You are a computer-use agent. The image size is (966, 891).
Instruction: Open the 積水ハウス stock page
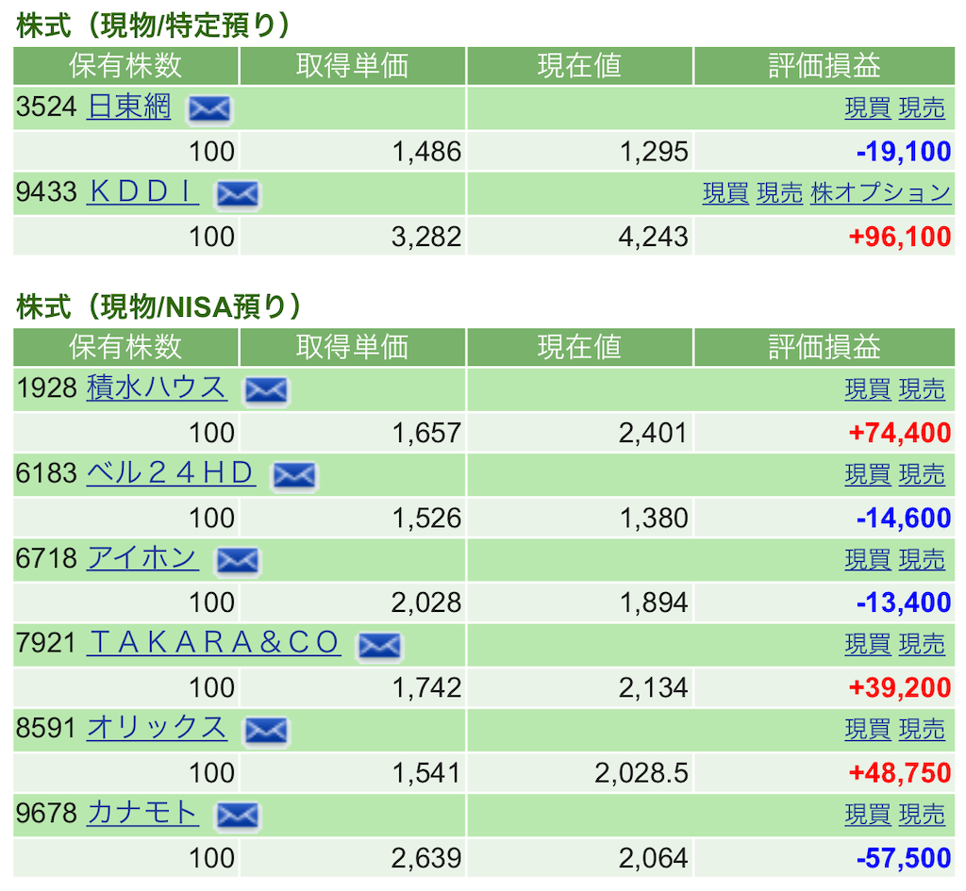coord(157,388)
